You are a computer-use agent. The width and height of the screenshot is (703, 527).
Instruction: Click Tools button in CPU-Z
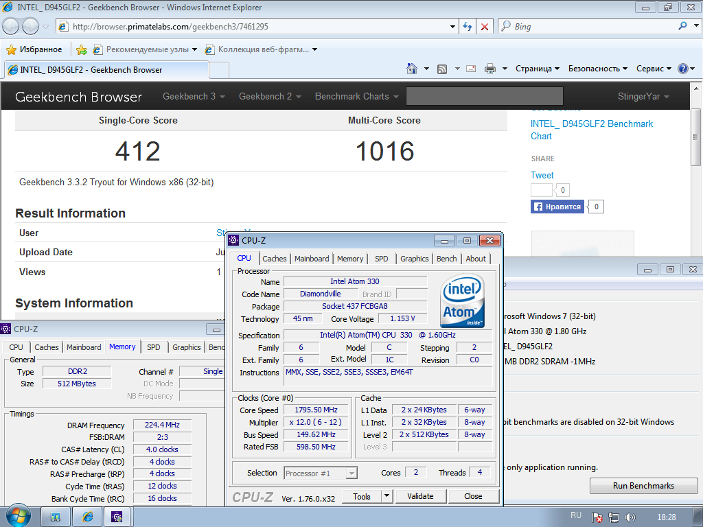click(361, 496)
